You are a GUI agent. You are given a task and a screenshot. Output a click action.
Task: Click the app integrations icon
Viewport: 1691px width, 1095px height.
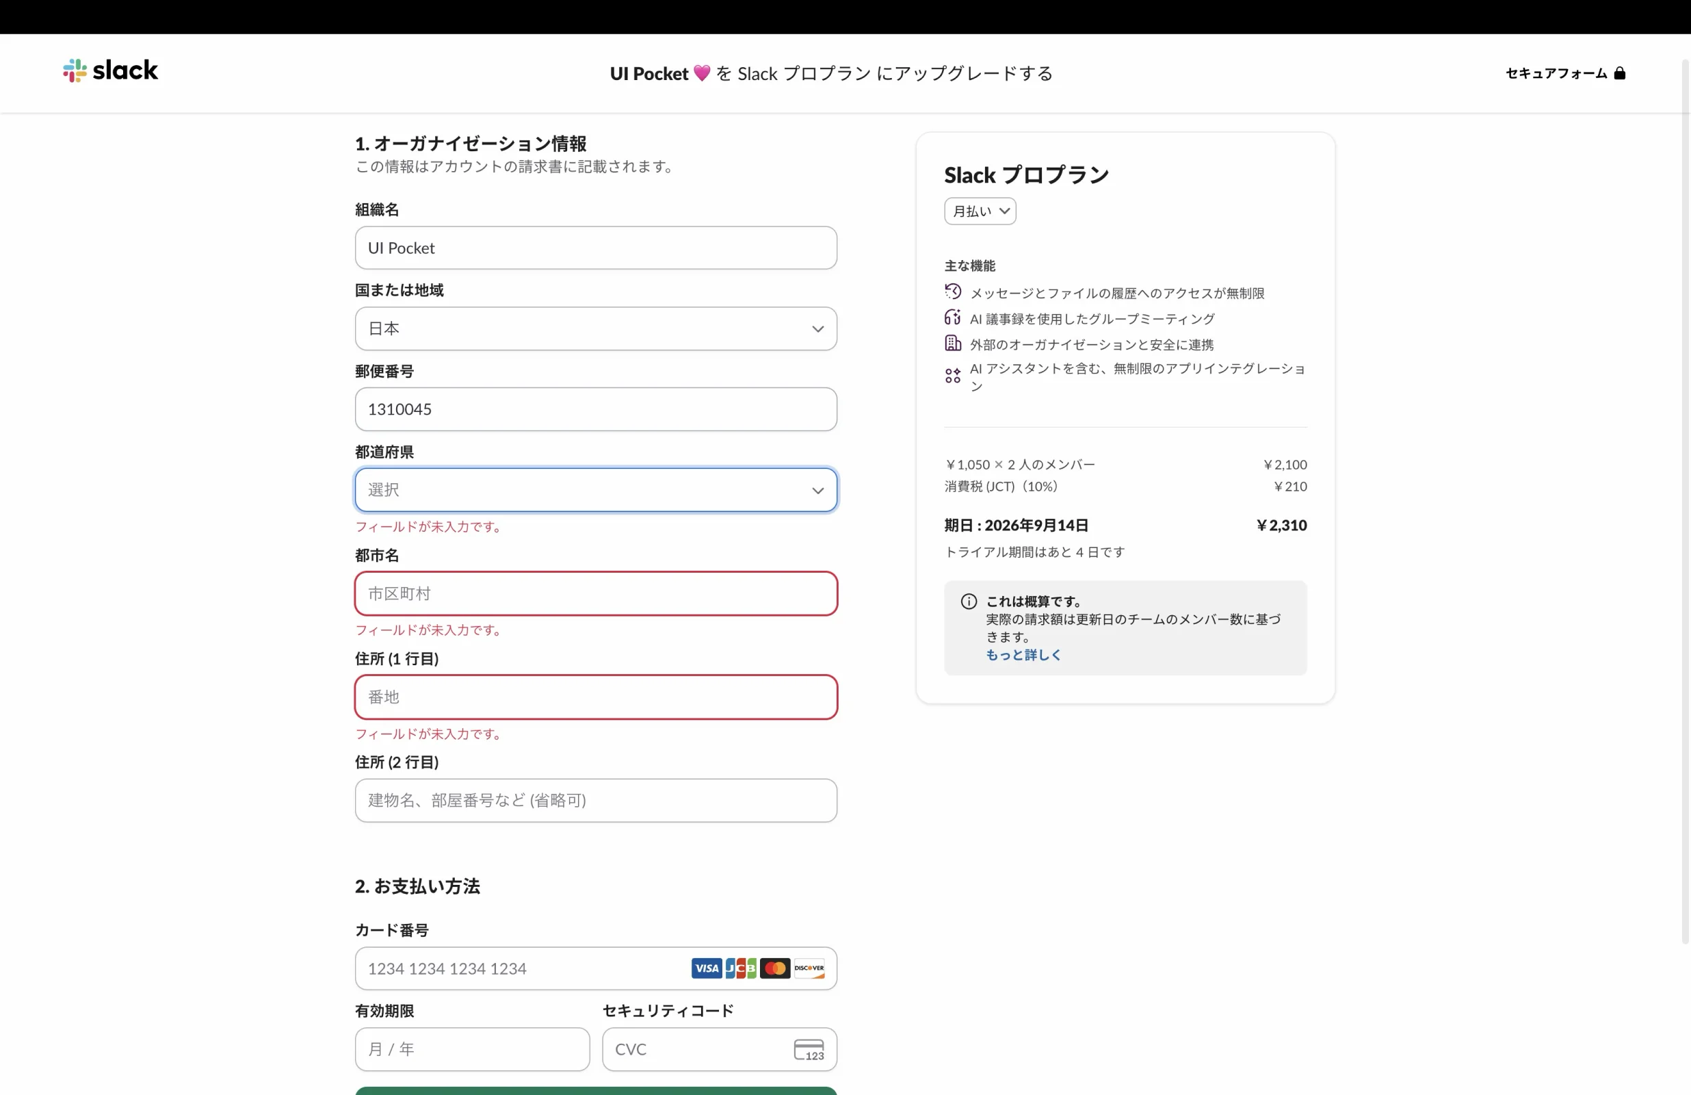click(x=953, y=376)
